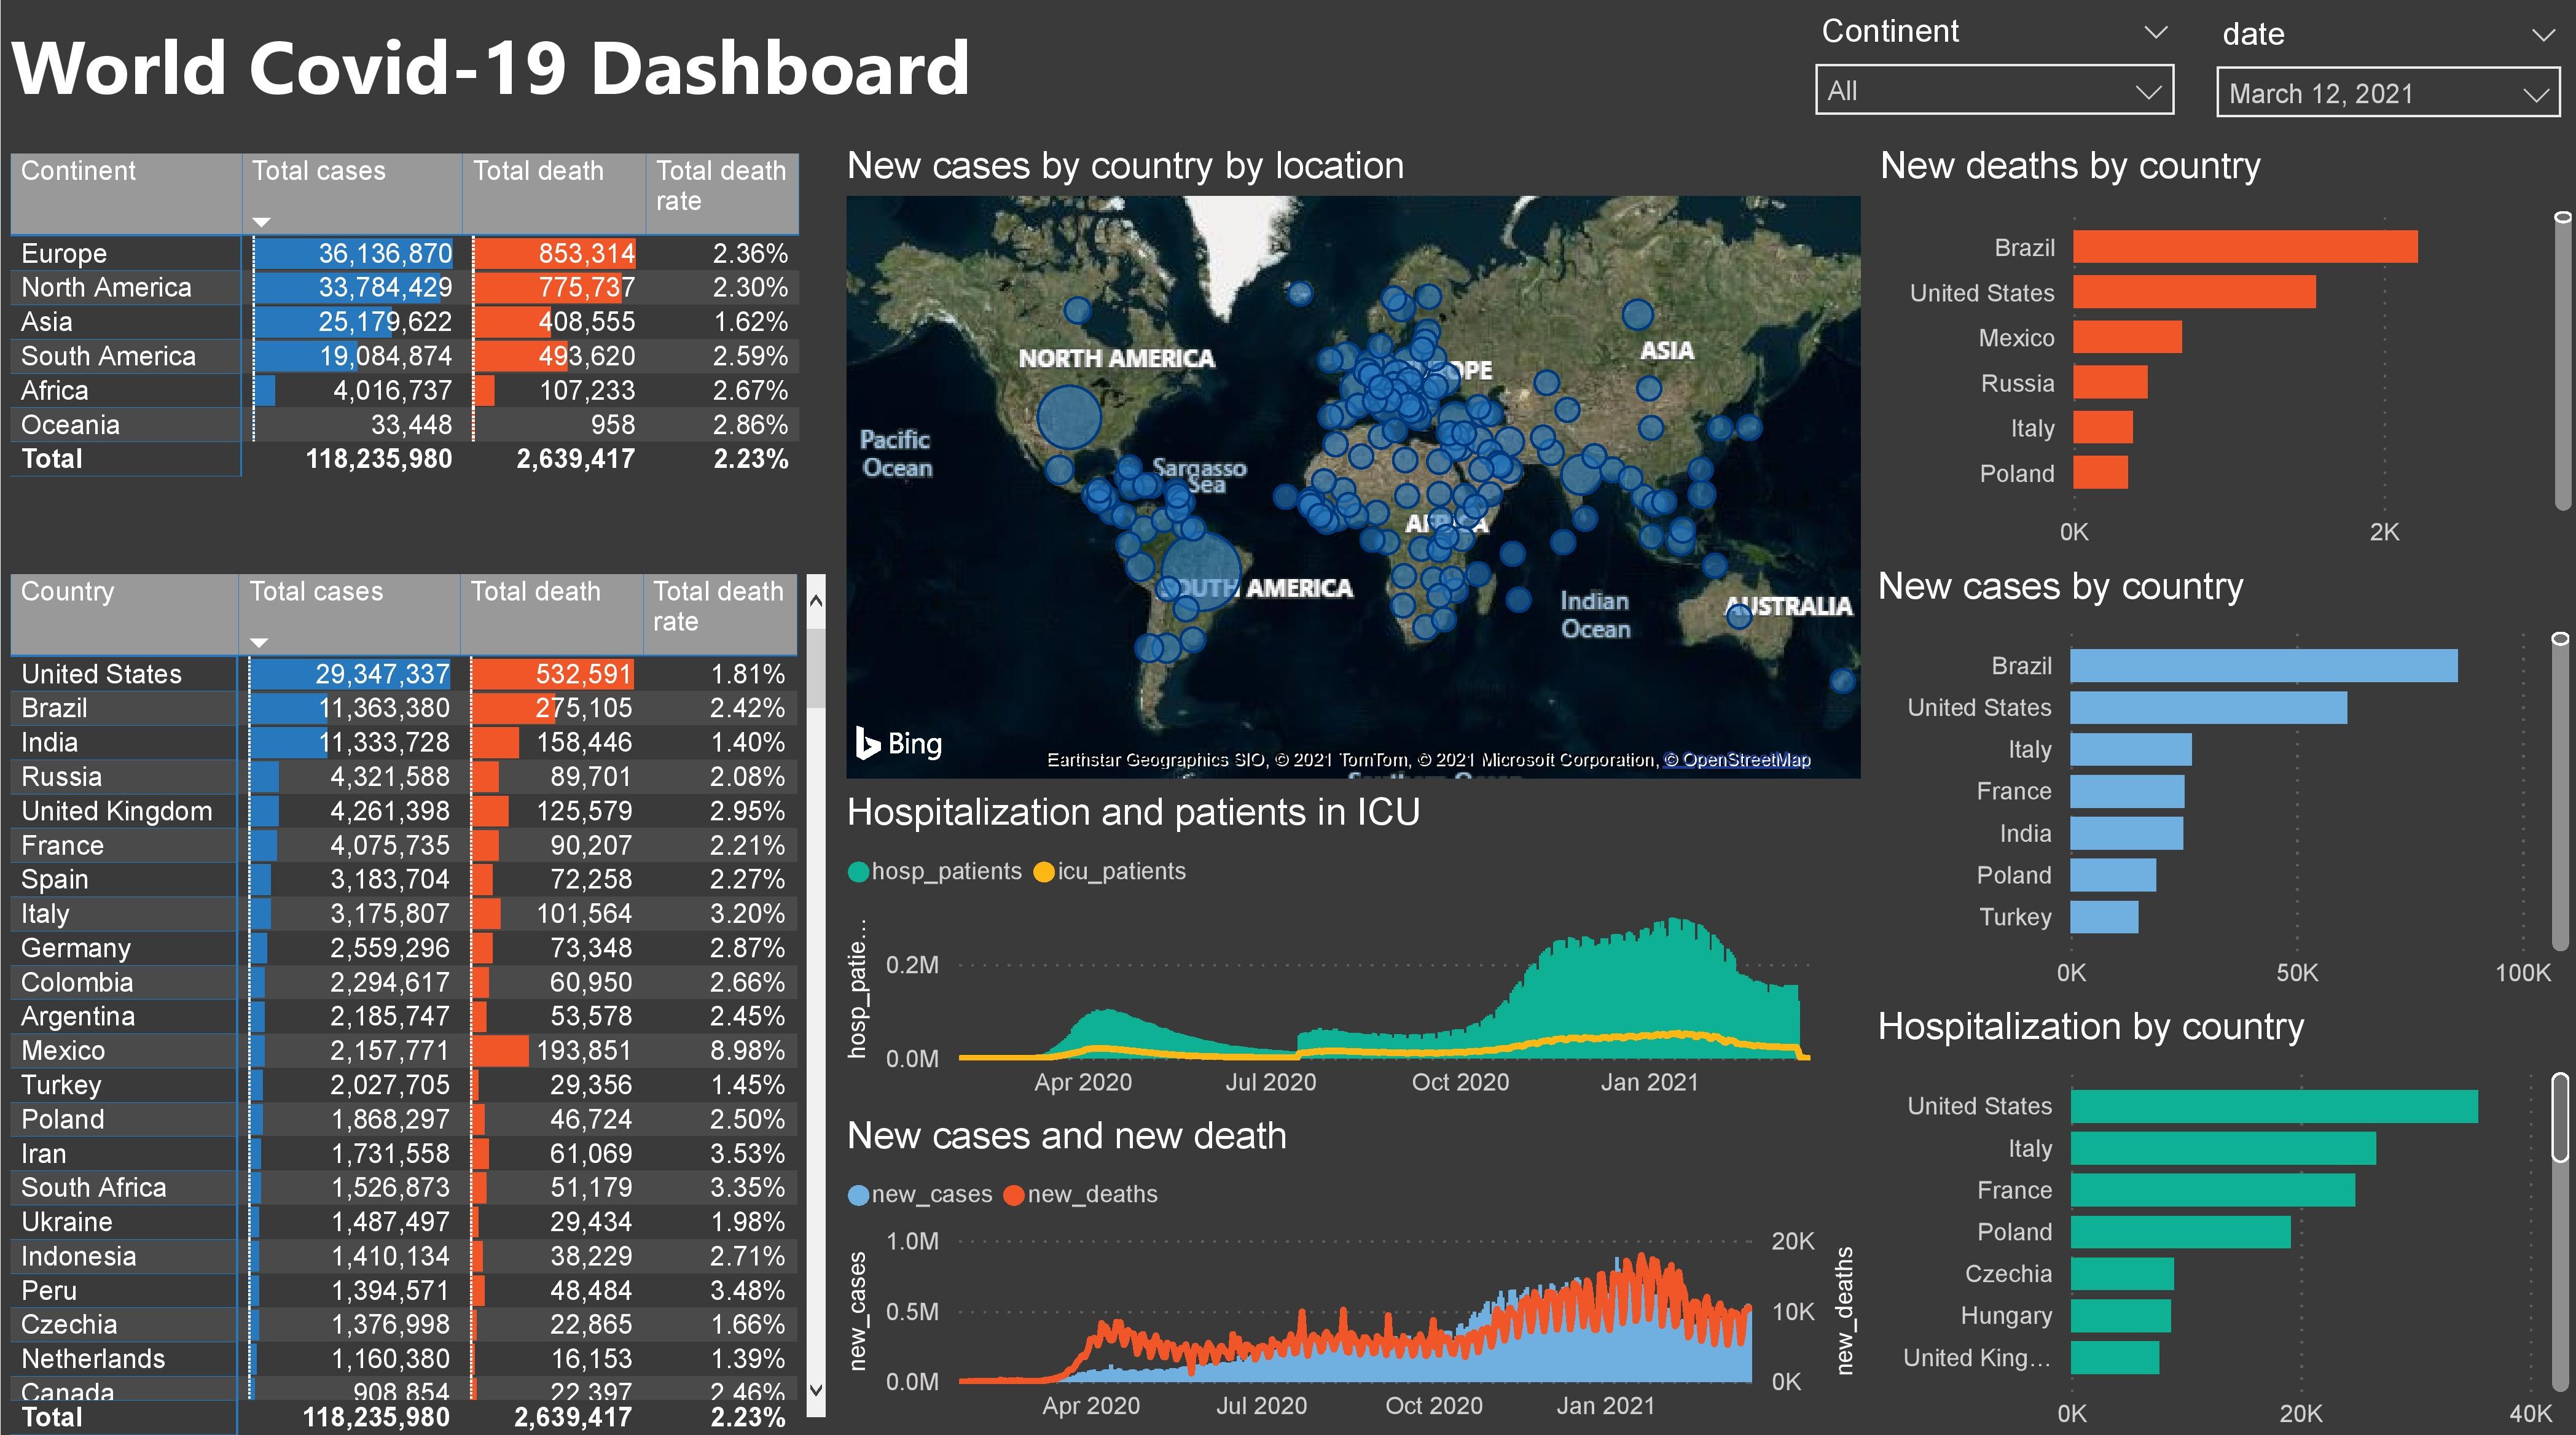Collapse the Continent slicer header chevron
This screenshot has width=2576, height=1435.
[2156, 32]
